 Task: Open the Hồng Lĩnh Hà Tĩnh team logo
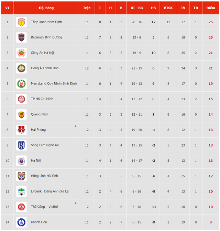(21, 176)
